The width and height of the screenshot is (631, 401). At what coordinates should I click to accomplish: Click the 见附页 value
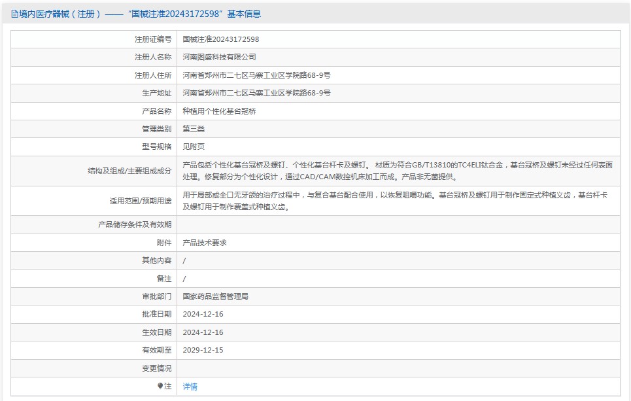click(194, 147)
